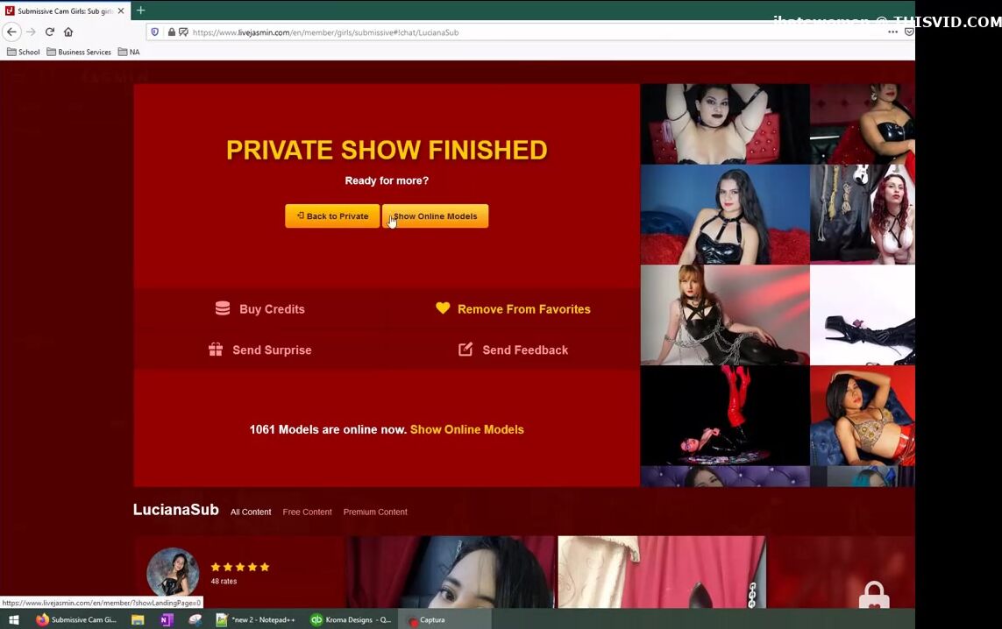Click the browser Back arrow button

tap(11, 32)
